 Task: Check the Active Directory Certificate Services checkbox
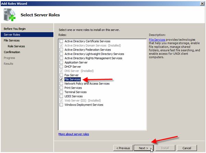(61, 41)
